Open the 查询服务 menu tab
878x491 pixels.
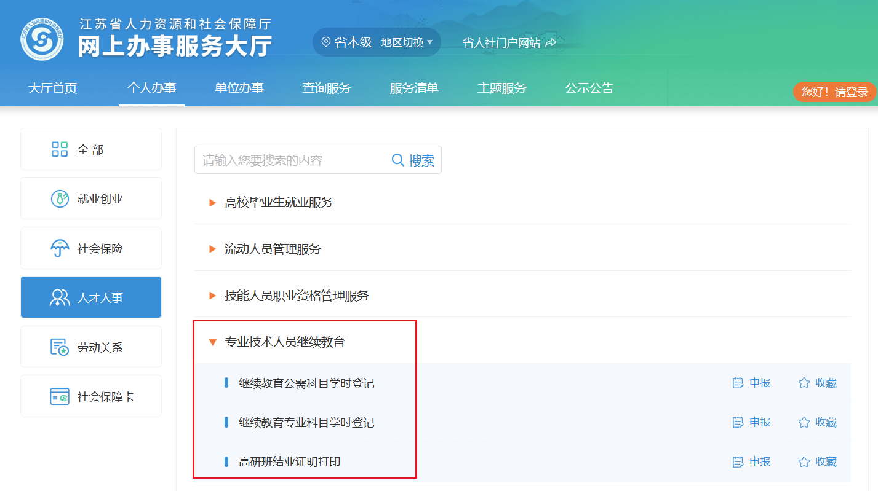326,88
